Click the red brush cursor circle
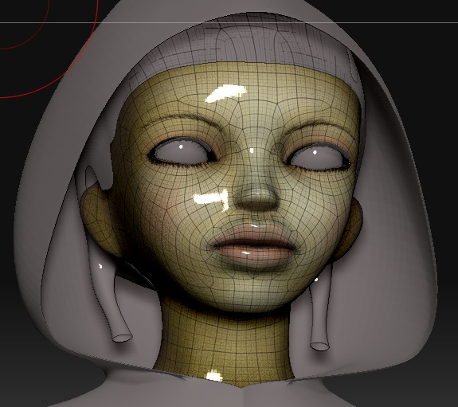Viewport: 458px width, 407px height. pos(49,49)
